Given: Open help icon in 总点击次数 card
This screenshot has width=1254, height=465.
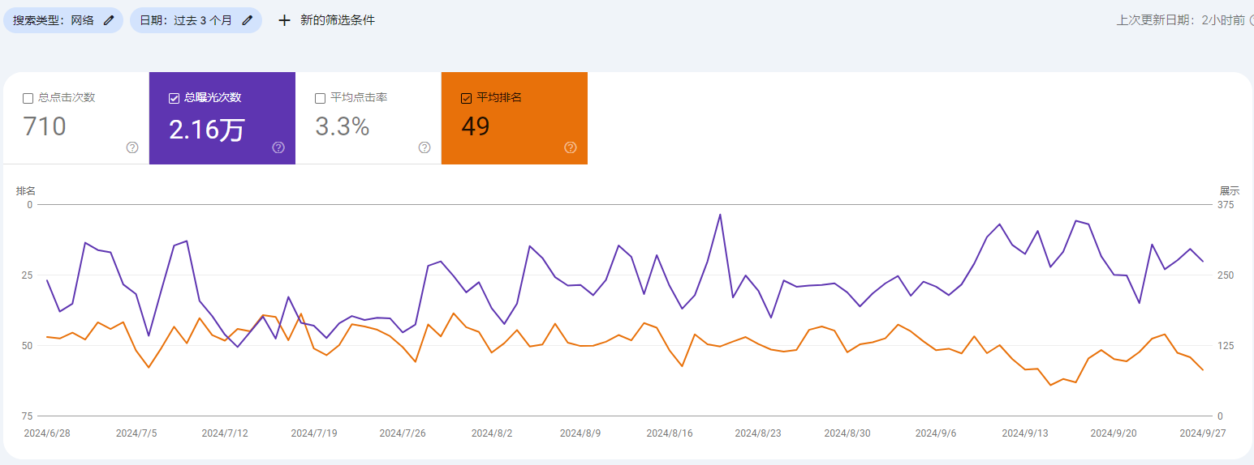Looking at the screenshot, I should 132,147.
